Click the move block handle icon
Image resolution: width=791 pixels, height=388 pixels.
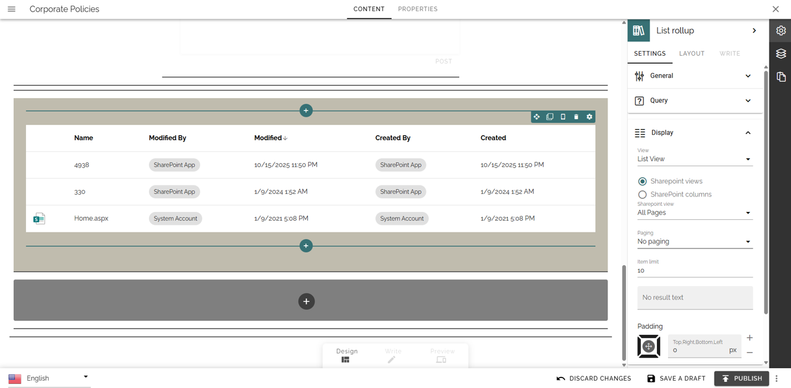[536, 117]
